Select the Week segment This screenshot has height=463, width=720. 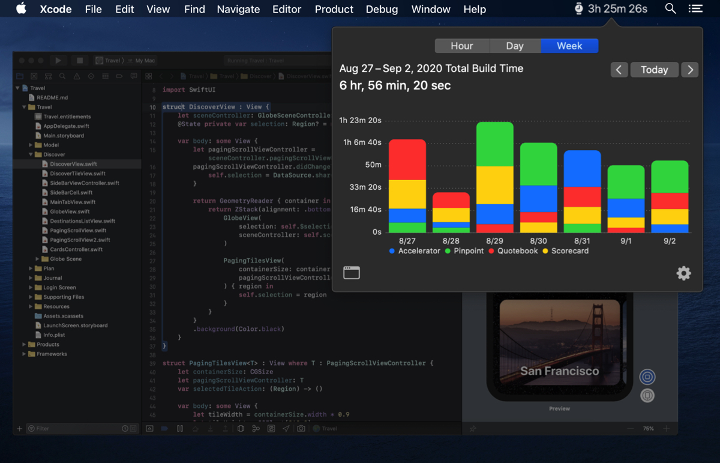(569, 46)
